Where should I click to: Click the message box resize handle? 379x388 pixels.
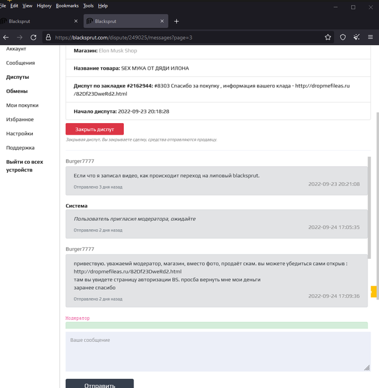point(367,368)
